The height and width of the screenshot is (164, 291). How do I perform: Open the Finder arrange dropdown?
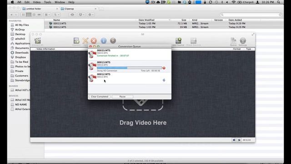click(47, 15)
